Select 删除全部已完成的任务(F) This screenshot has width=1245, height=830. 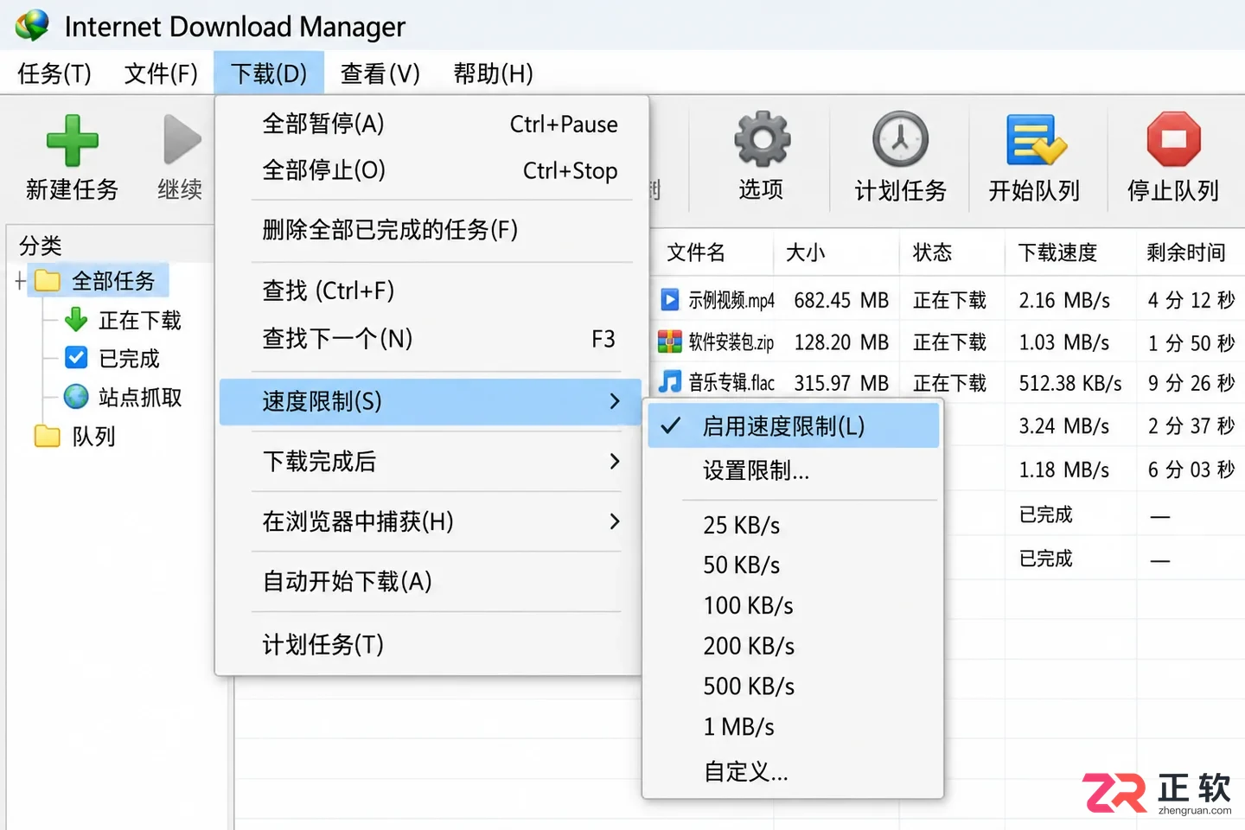pos(430,230)
